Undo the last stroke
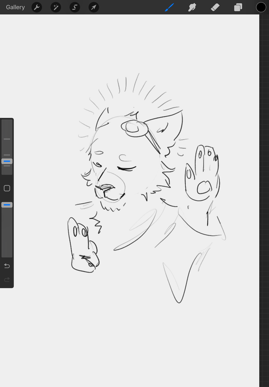This screenshot has width=269, height=387. [7, 266]
